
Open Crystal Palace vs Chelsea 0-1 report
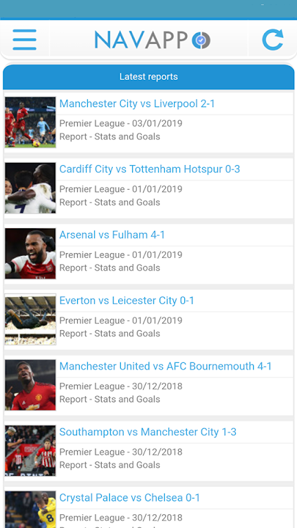130,497
